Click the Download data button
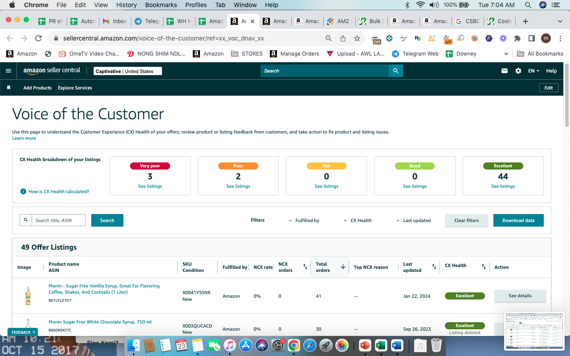This screenshot has height=356, width=570. click(518, 220)
